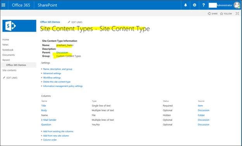Open Advanced settings link
242x146 pixels.
(x=52, y=73)
